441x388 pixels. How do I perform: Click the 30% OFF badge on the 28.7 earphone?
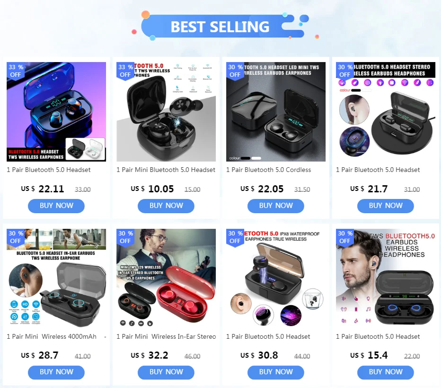(16, 237)
